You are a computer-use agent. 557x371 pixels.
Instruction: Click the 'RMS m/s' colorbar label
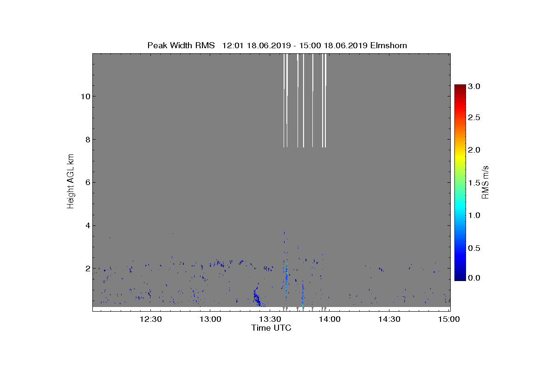(x=486, y=181)
